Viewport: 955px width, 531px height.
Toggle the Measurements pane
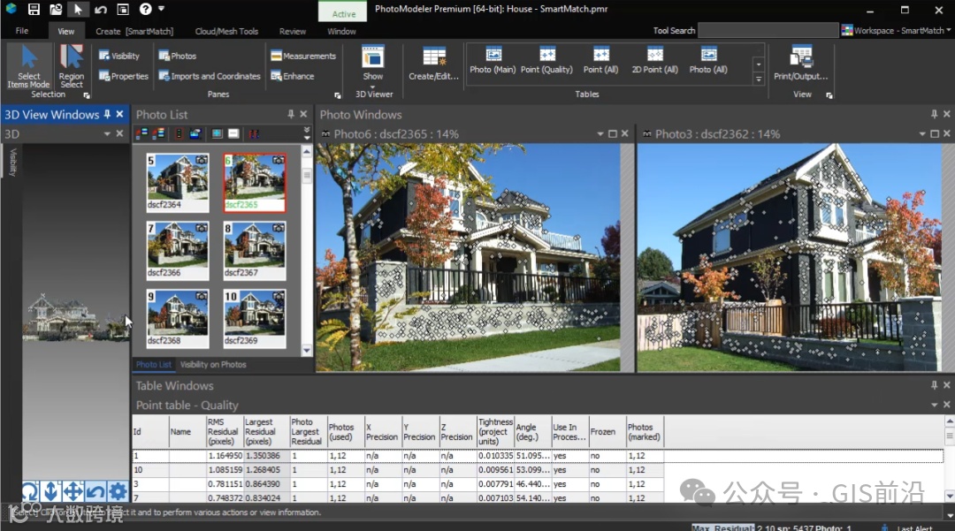pyautogui.click(x=303, y=56)
